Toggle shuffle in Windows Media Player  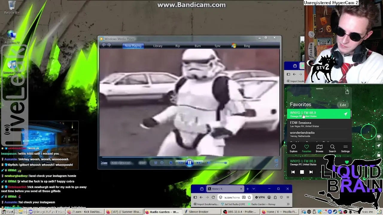tap(156, 163)
